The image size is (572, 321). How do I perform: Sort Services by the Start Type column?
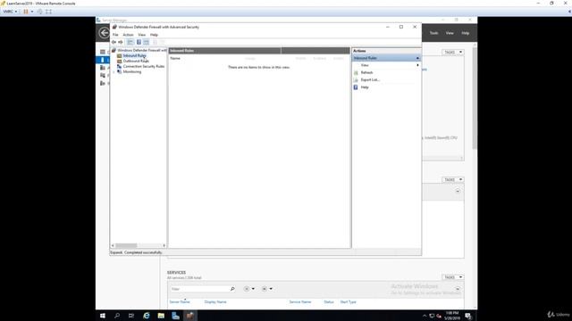tap(348, 302)
